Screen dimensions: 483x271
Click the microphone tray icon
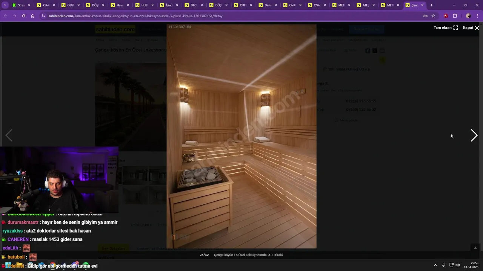[443, 265]
